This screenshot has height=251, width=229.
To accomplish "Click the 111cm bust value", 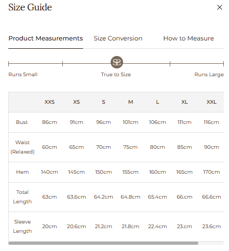I will [x=184, y=122].
